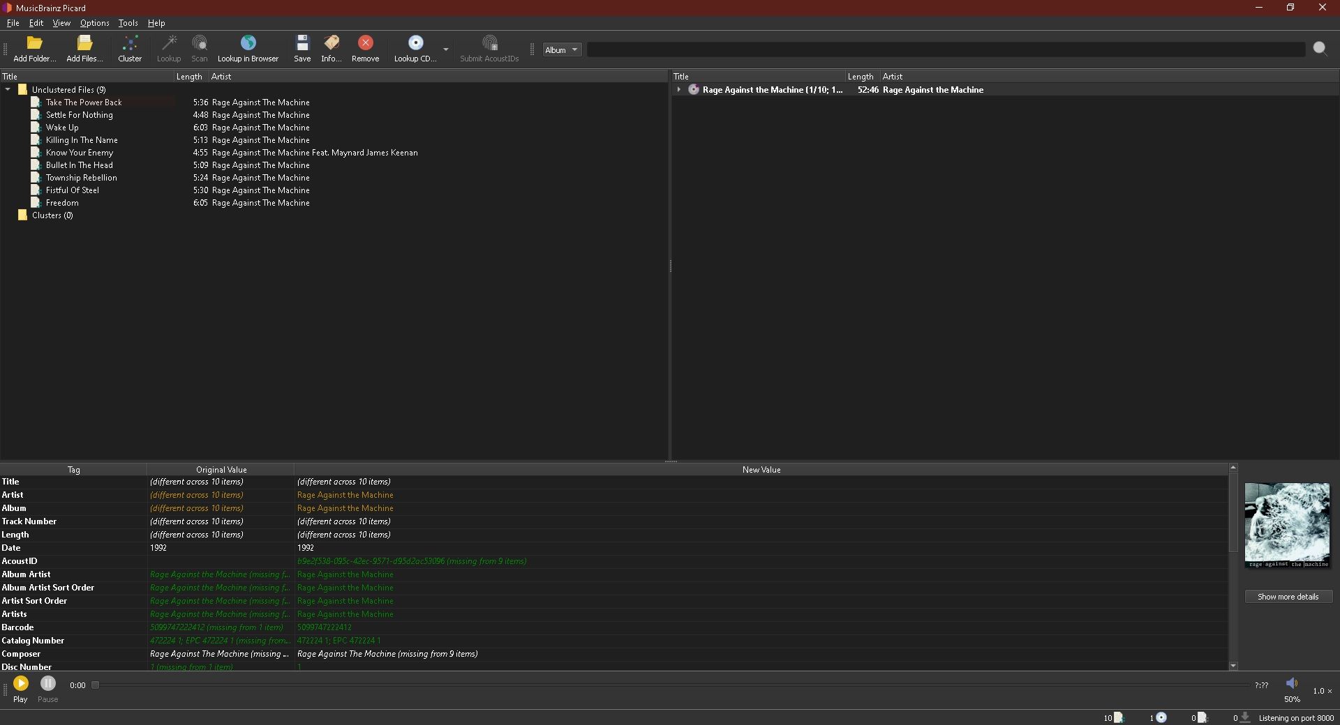Click Submit AcoustIDs icon

coord(490,43)
